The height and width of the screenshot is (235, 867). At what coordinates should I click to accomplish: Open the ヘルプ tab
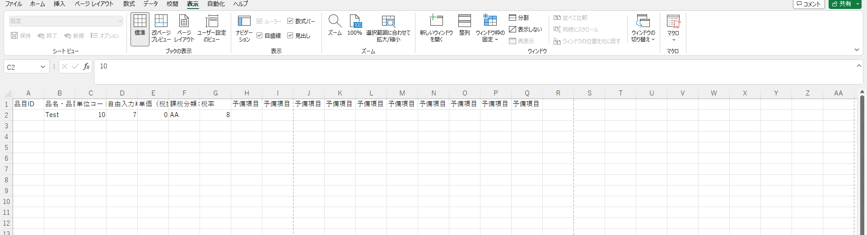pos(241,4)
